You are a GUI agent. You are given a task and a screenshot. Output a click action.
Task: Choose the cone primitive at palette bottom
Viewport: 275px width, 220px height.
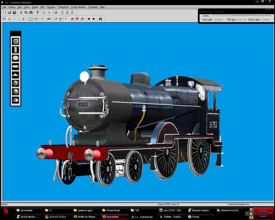(x=15, y=100)
